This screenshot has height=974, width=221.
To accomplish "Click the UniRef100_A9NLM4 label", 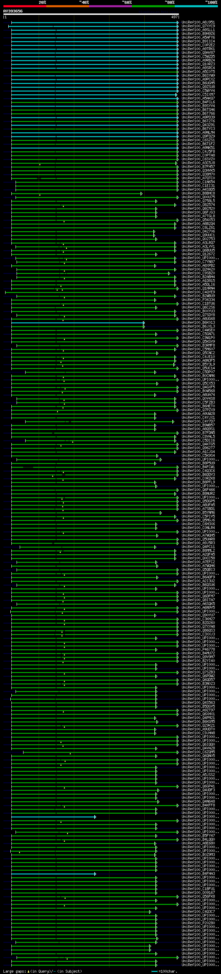I will pos(198,132).
